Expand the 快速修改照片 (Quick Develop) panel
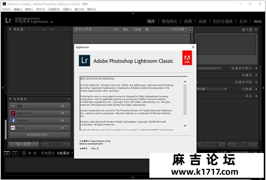Screen dimensions: 266x180 256,68
